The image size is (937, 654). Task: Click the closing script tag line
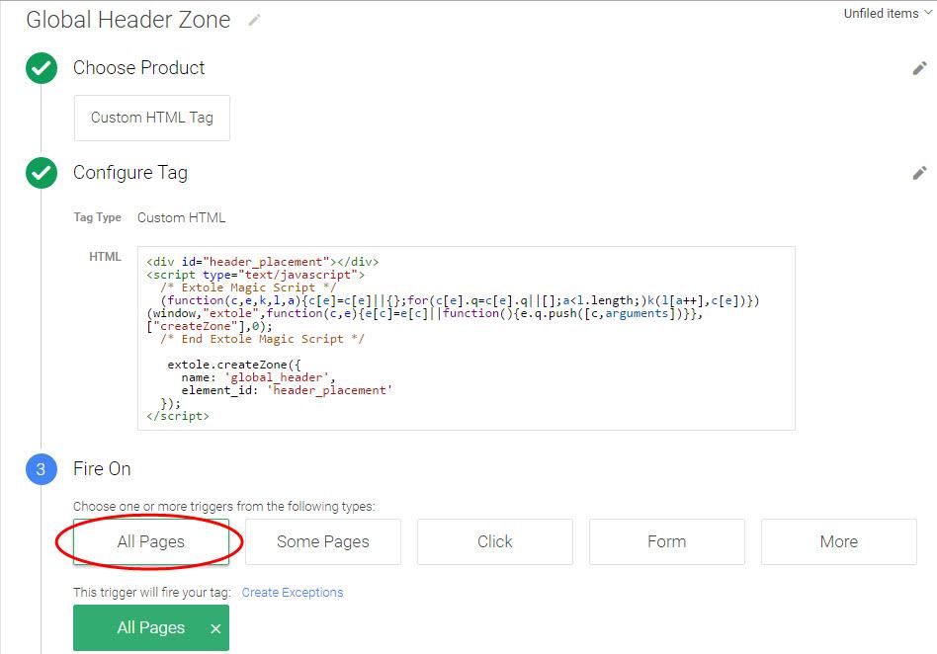[178, 416]
